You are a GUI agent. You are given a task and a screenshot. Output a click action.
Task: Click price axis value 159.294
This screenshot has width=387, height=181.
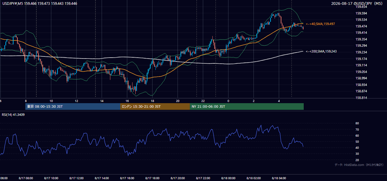[x=361, y=46]
